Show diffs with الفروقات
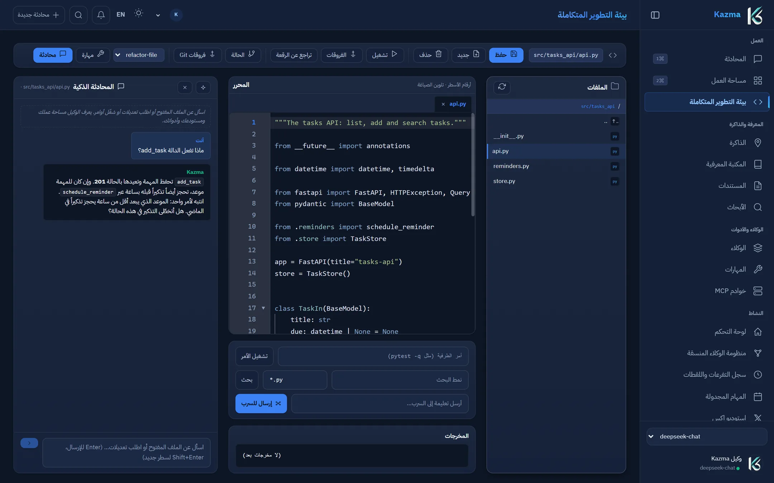 click(x=341, y=55)
